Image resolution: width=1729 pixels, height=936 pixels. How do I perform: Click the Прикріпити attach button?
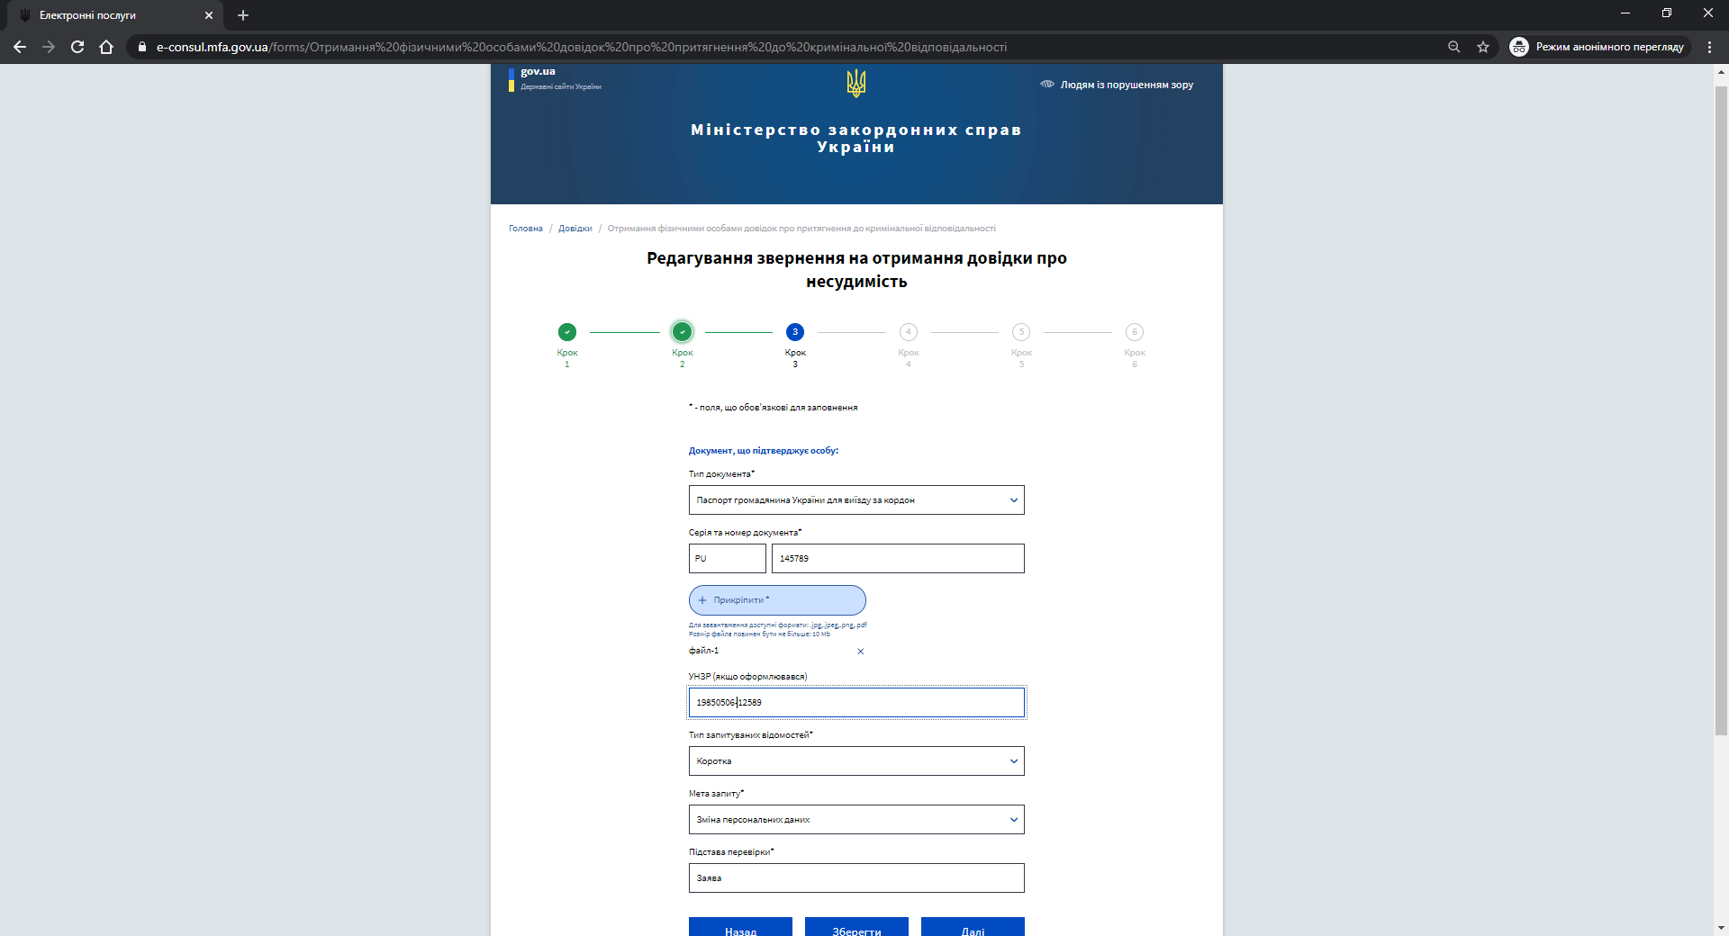[x=777, y=600]
